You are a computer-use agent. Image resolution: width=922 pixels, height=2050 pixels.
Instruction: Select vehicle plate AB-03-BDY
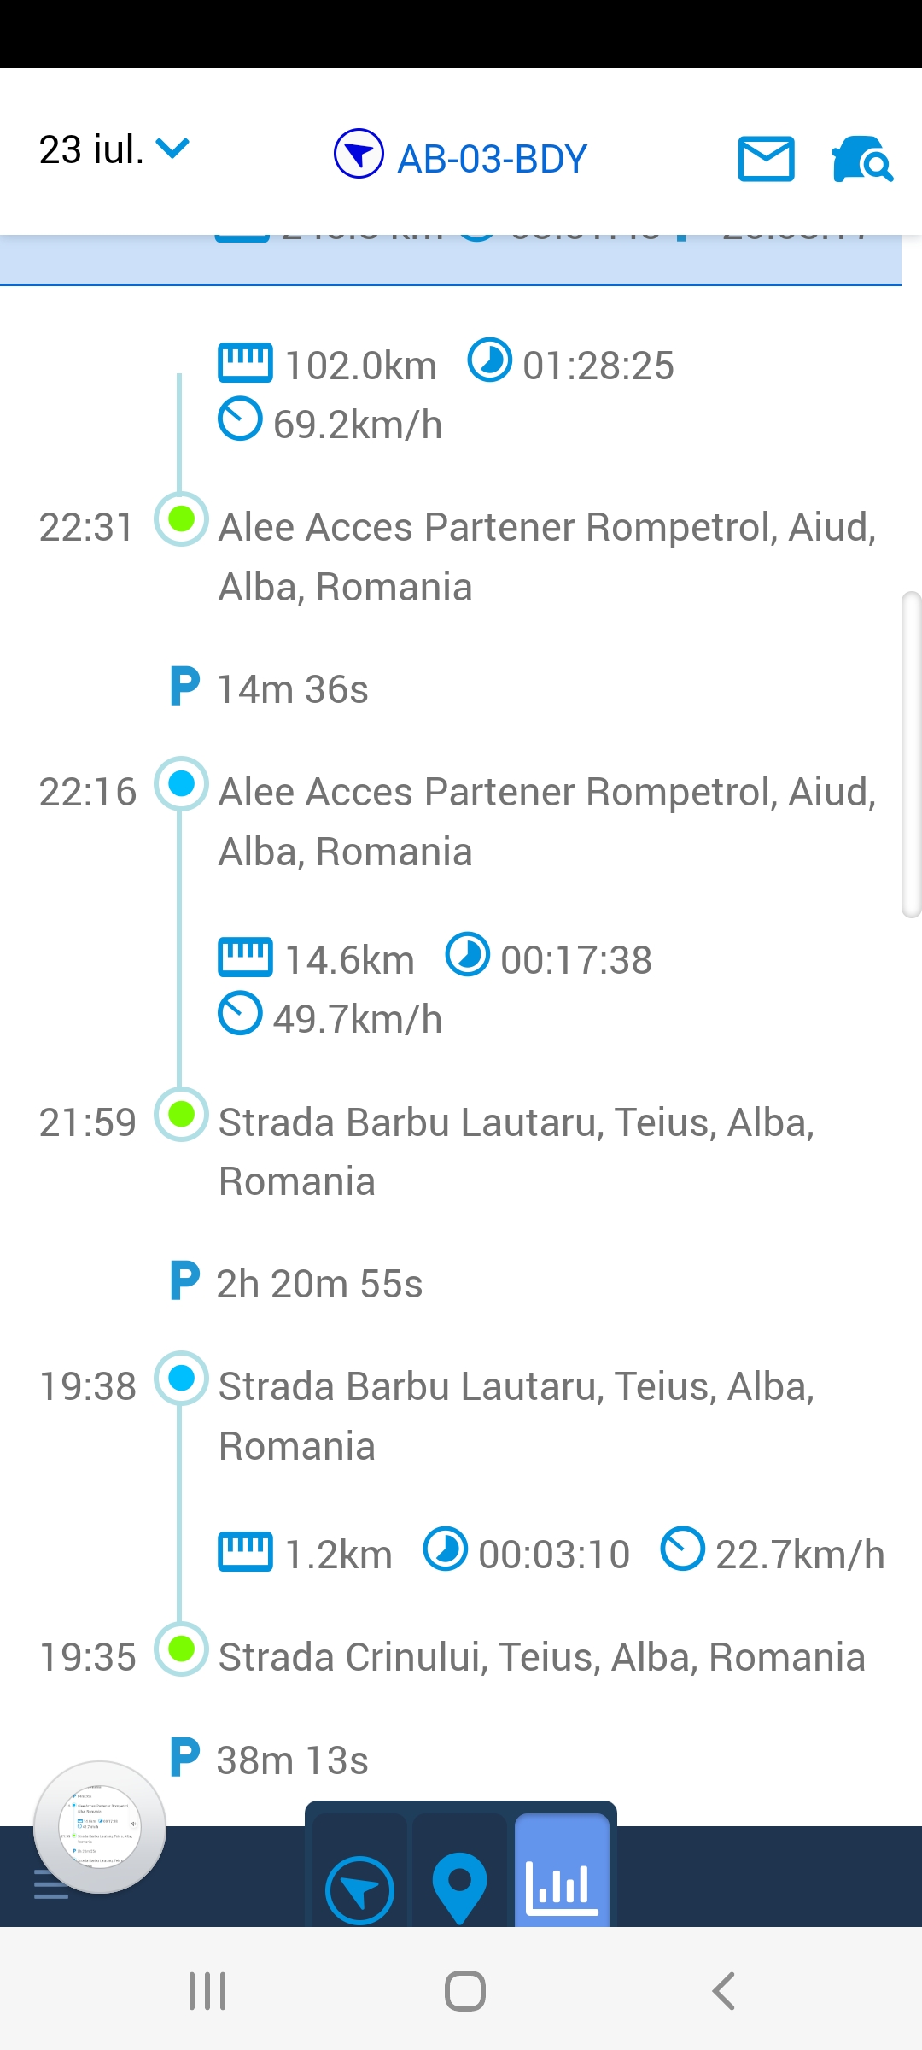pyautogui.click(x=493, y=159)
